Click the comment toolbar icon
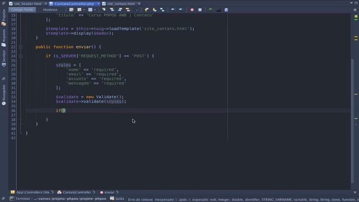The width and height of the screenshot is (359, 202). coord(219,10)
